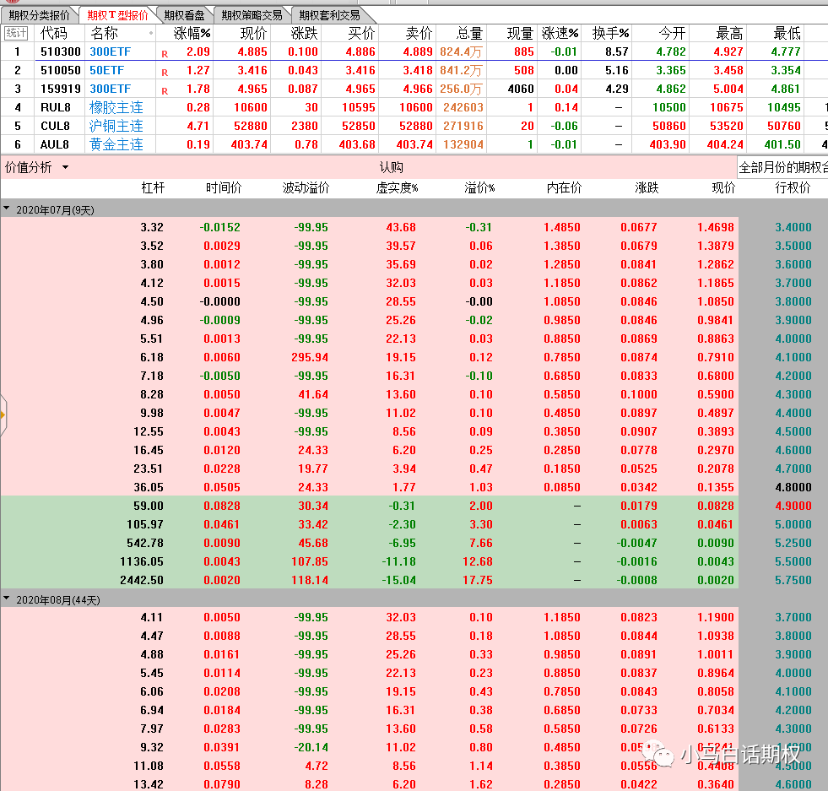
Task: Open the 50ETF name link
Action: [x=106, y=70]
